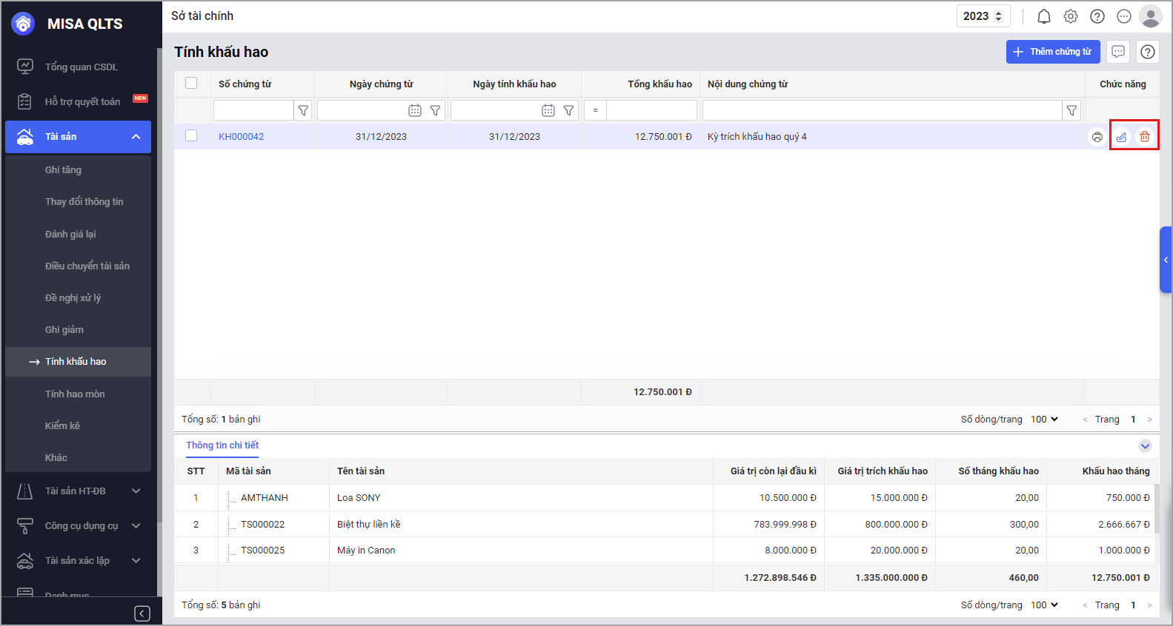This screenshot has height=626, width=1173.
Task: Check the checkbox for row KH000042
Action: 191,136
